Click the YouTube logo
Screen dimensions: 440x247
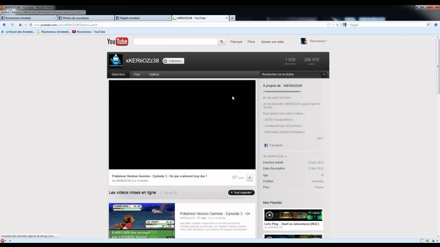pyautogui.click(x=118, y=42)
